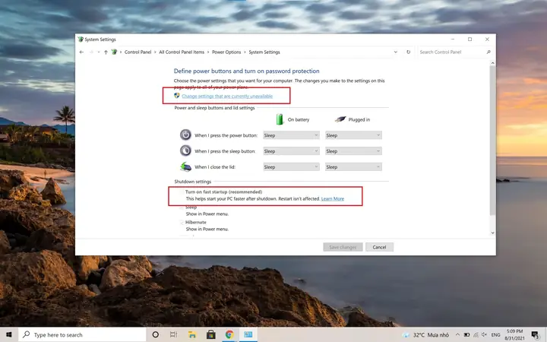Image resolution: width=547 pixels, height=342 pixels.
Task: Navigate to All Control Panel Items breadcrumb
Action: click(x=182, y=52)
